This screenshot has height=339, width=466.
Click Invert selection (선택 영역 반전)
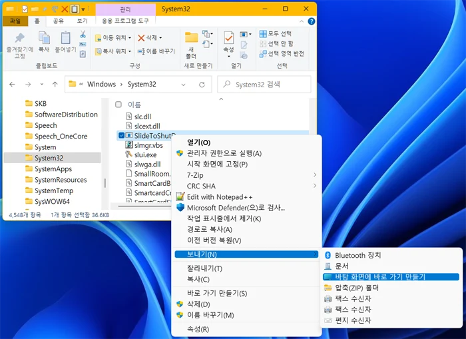(x=282, y=54)
